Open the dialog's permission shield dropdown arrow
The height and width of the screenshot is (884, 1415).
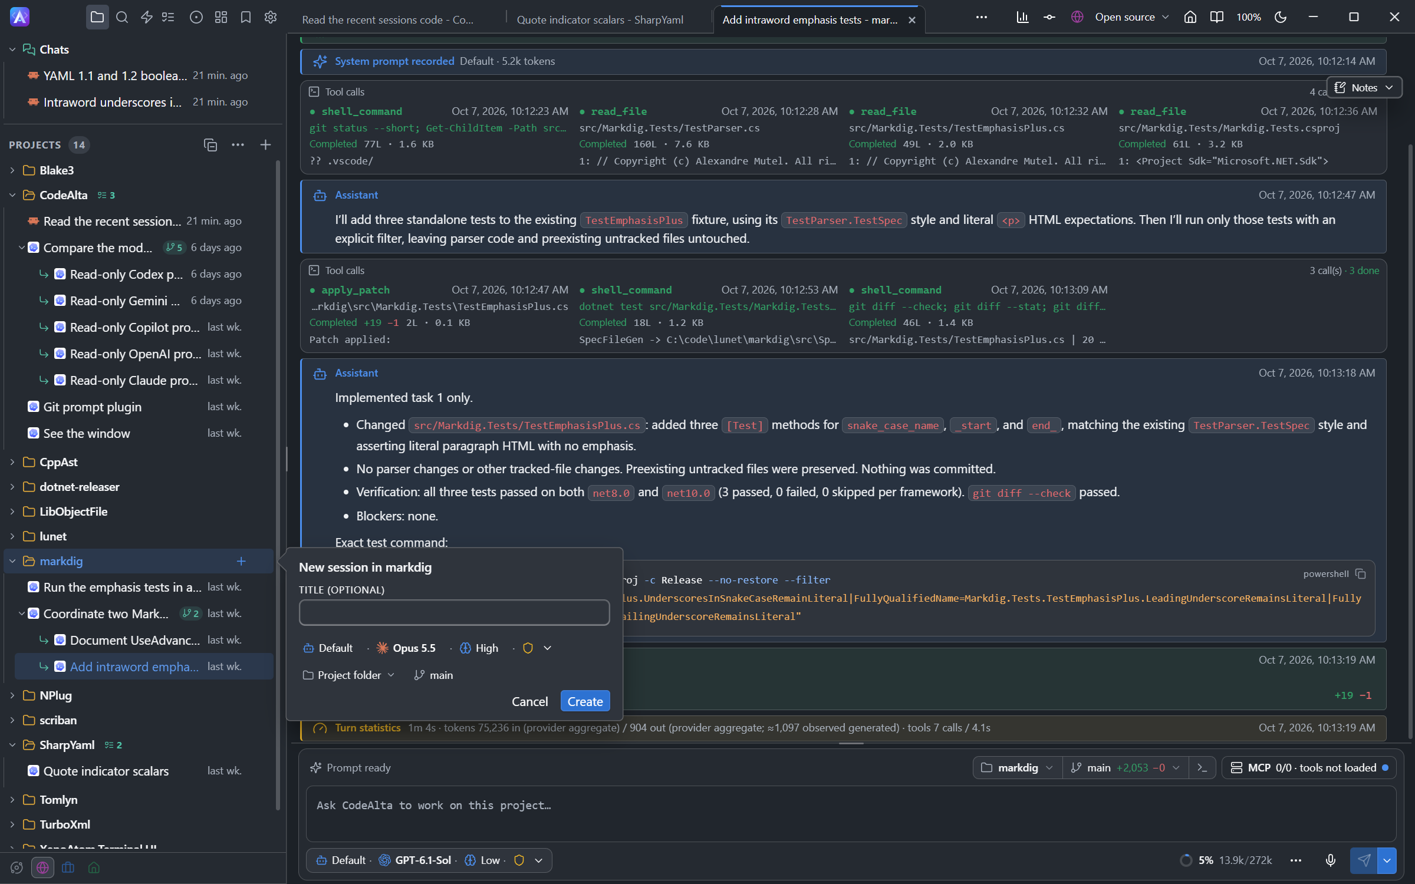pyautogui.click(x=548, y=648)
